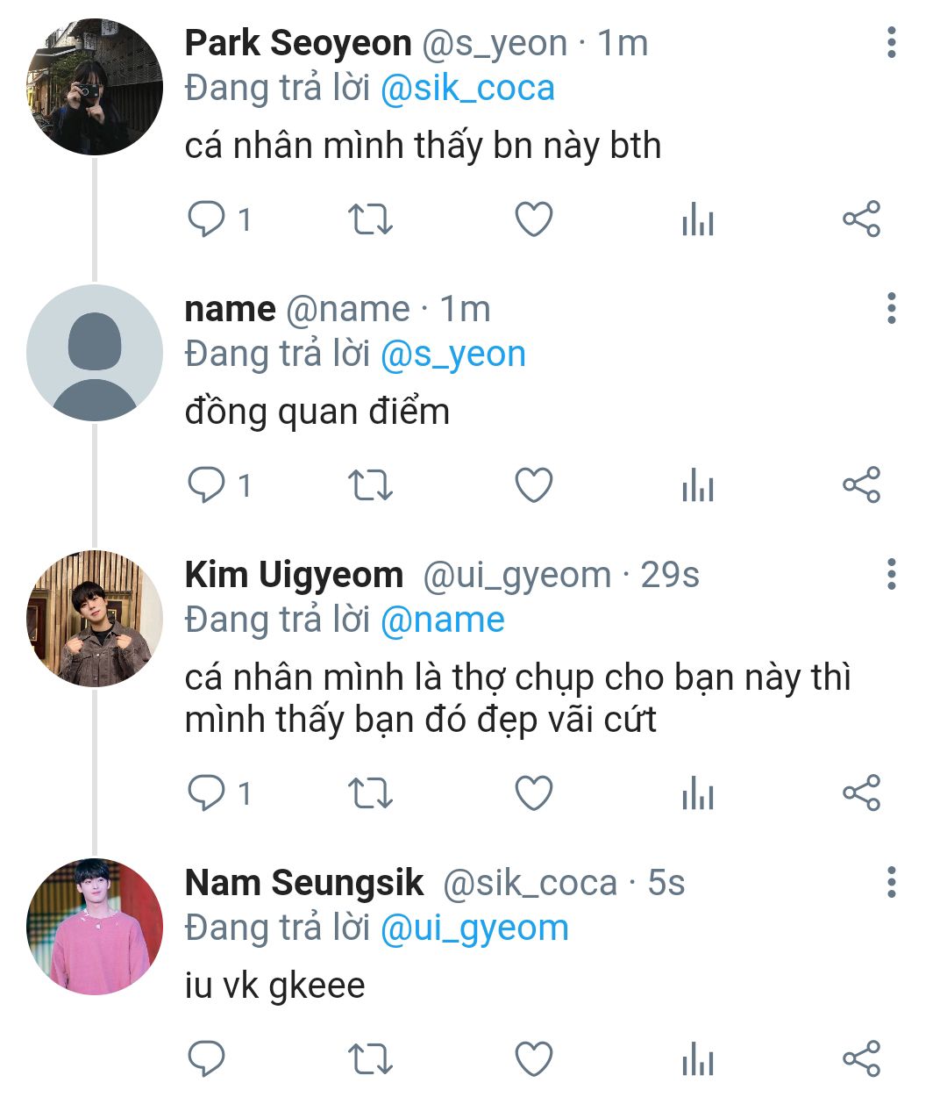The width and height of the screenshot is (947, 1097).
Task: Like the "đồng quan điểm" tweet
Action: 533,485
